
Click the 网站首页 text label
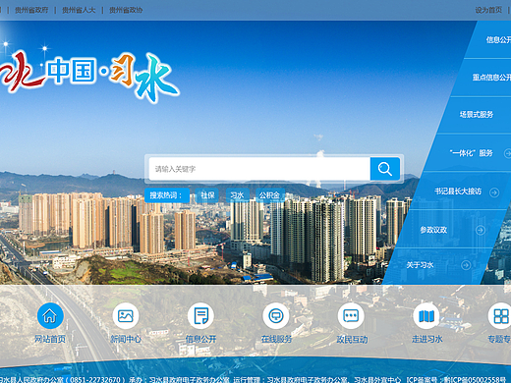tap(50, 339)
